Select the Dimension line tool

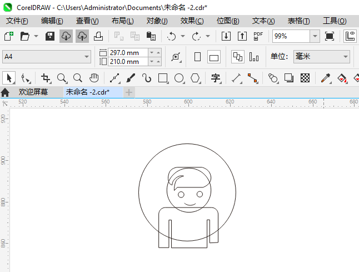[x=237, y=78]
